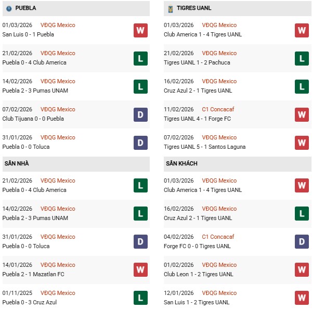Click W badge for Tigres UANL 5 - 1 Santos Laguna
312x309 pixels.
[302, 143]
